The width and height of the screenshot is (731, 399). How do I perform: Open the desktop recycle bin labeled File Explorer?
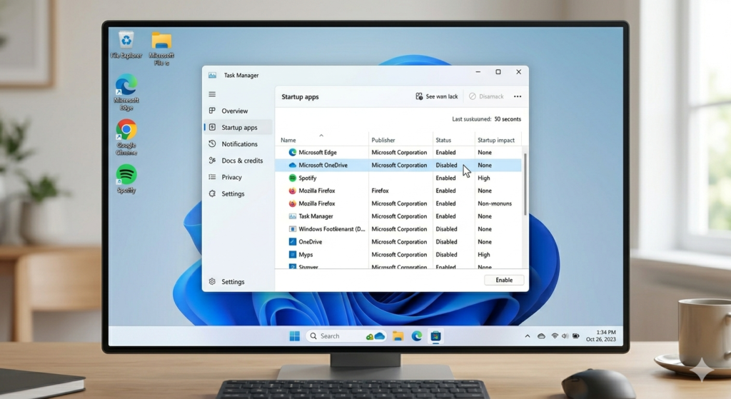pos(126,45)
